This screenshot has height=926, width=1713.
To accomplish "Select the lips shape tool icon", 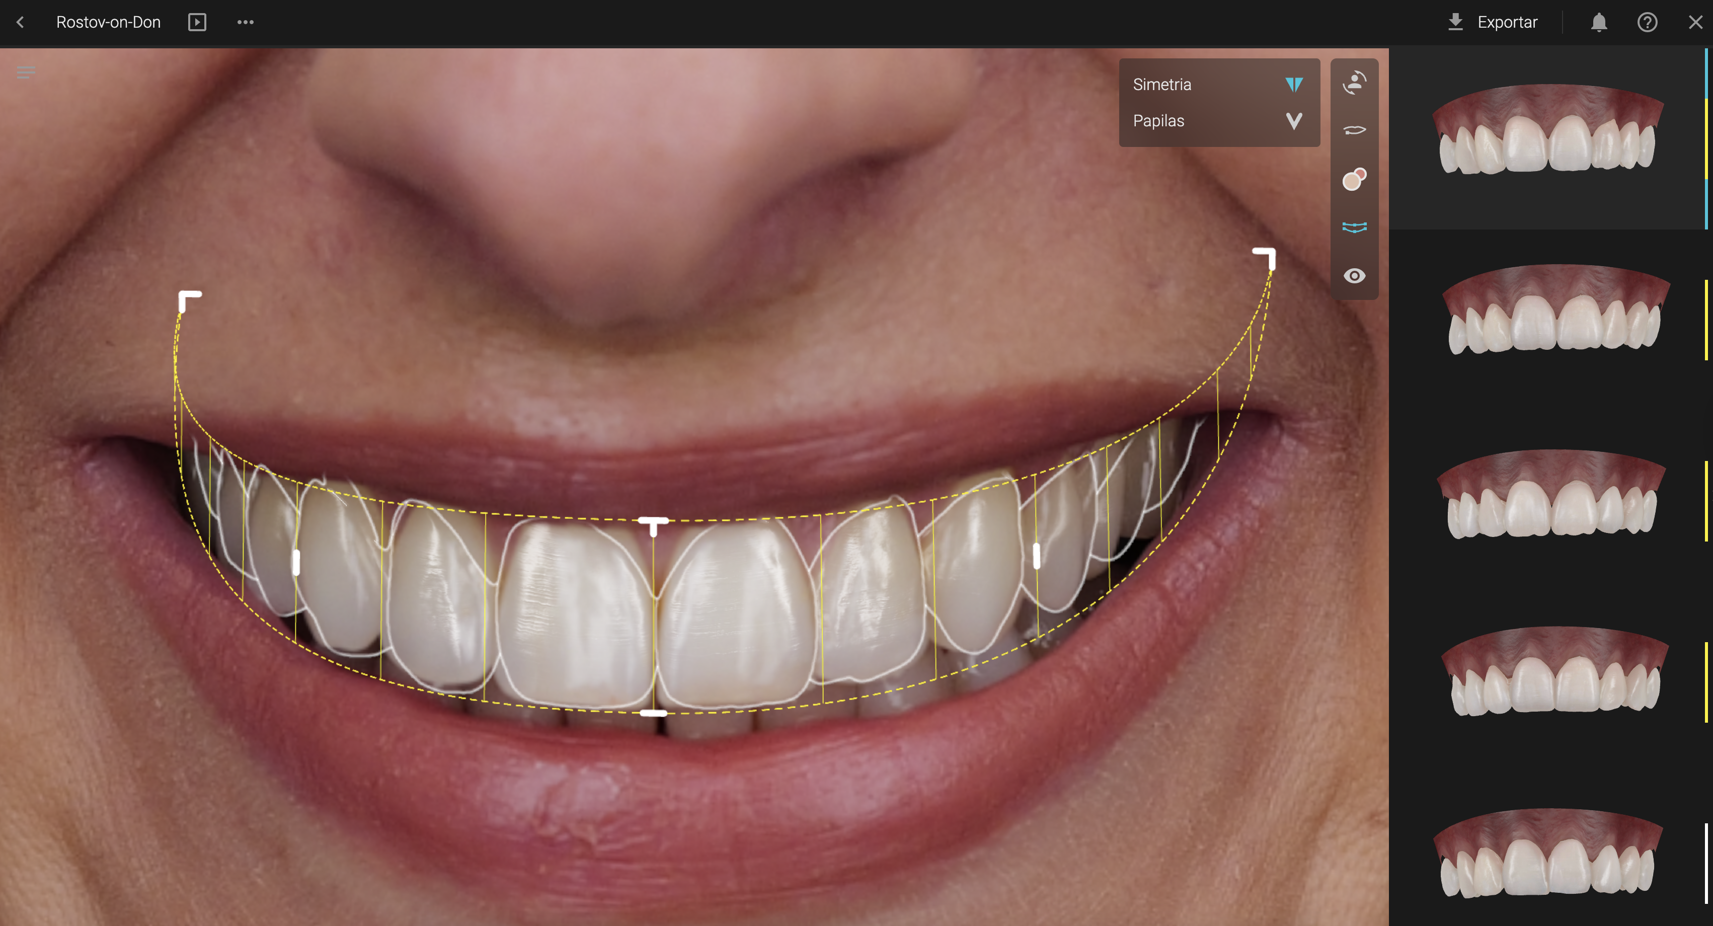I will click(x=1354, y=130).
